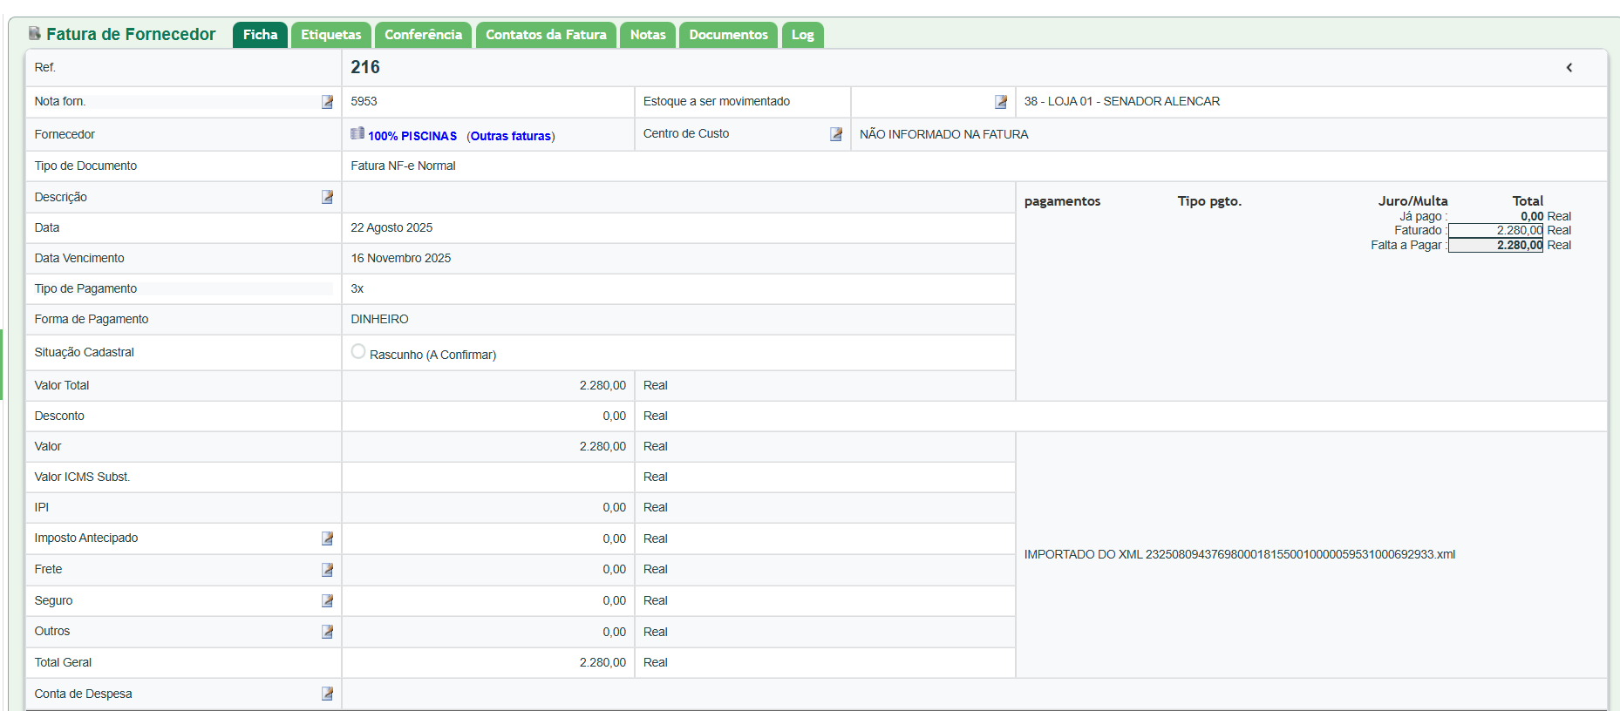The height and width of the screenshot is (711, 1620).
Task: Click the Rascunho status circle indicator
Action: coord(358,351)
